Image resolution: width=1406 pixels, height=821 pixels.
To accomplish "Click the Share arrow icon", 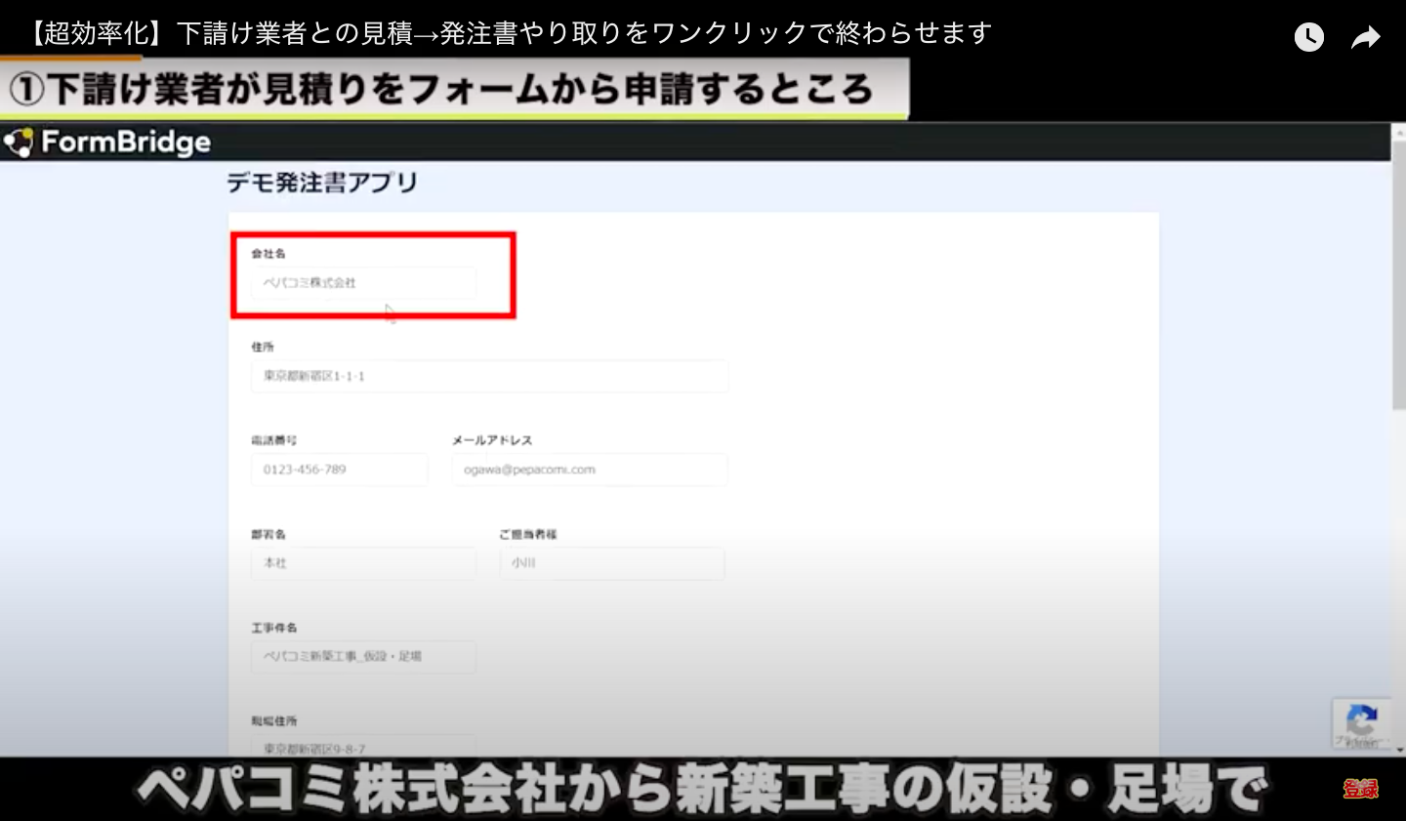I will 1365,36.
